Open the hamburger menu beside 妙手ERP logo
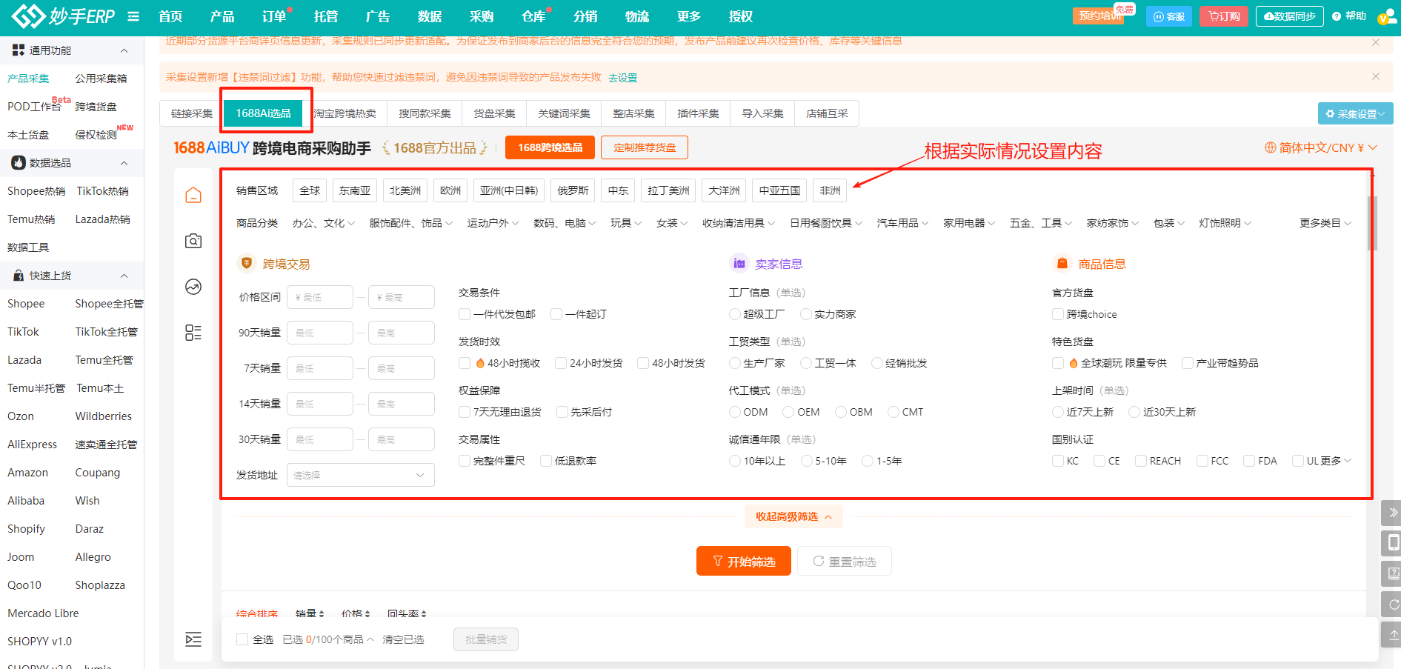 tap(133, 16)
